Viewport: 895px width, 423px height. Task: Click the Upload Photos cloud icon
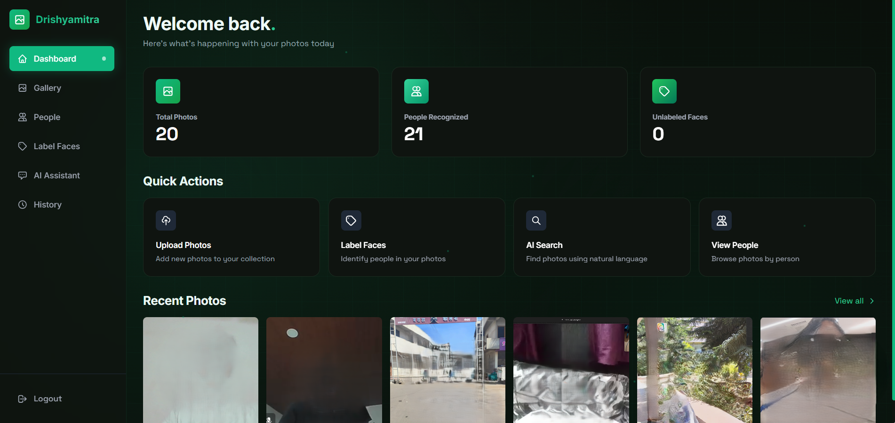pyautogui.click(x=166, y=220)
